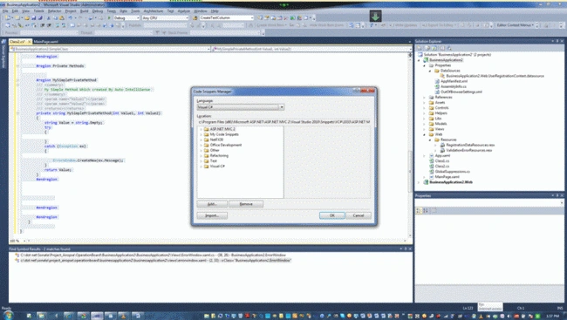
Task: Click the Windows Start orb on the taskbar
Action: 8,316
